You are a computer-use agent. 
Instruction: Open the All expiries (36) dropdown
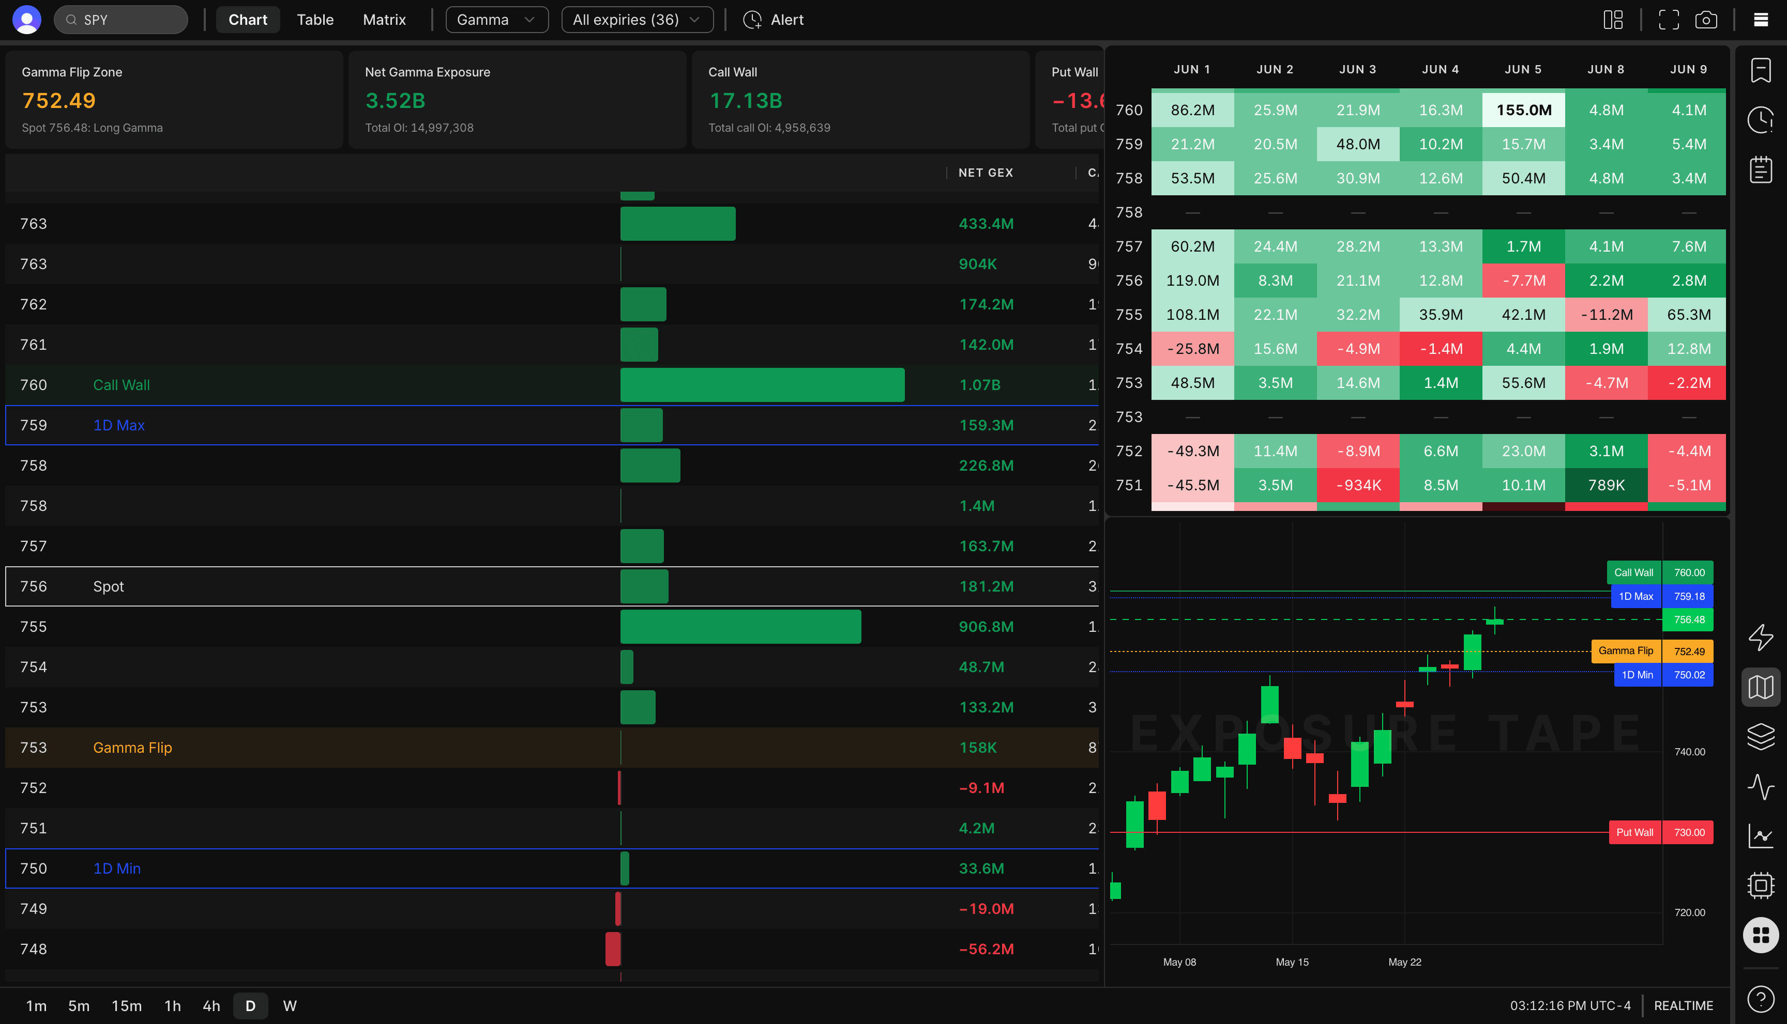tap(637, 20)
